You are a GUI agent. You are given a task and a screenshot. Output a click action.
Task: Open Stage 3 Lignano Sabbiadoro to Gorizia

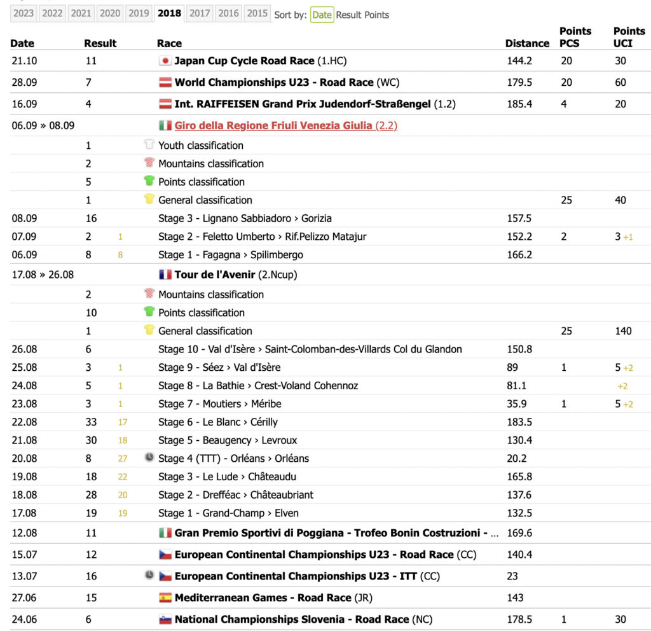point(245,219)
